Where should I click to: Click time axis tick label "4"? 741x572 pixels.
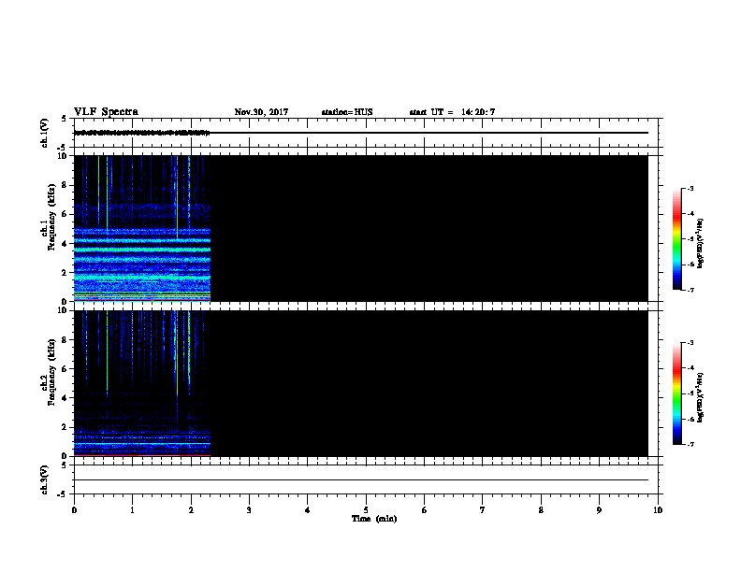[x=307, y=509]
